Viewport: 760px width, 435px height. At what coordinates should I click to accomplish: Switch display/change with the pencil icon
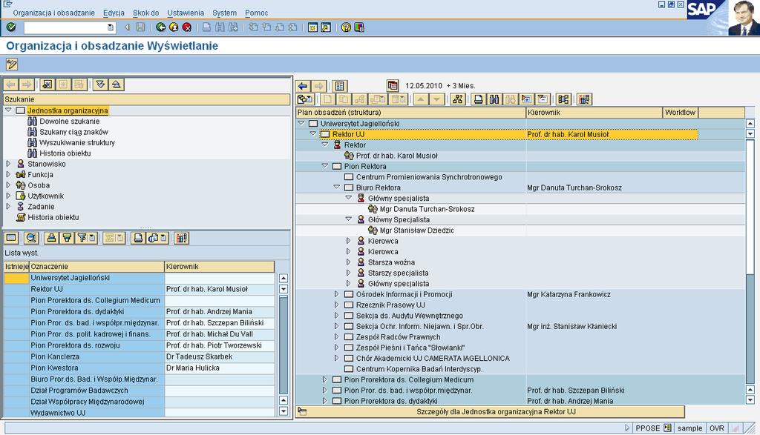pyautogui.click(x=12, y=64)
